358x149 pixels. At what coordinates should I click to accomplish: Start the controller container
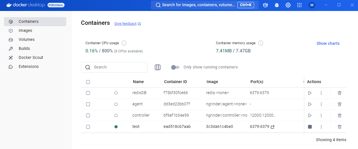[x=310, y=115]
